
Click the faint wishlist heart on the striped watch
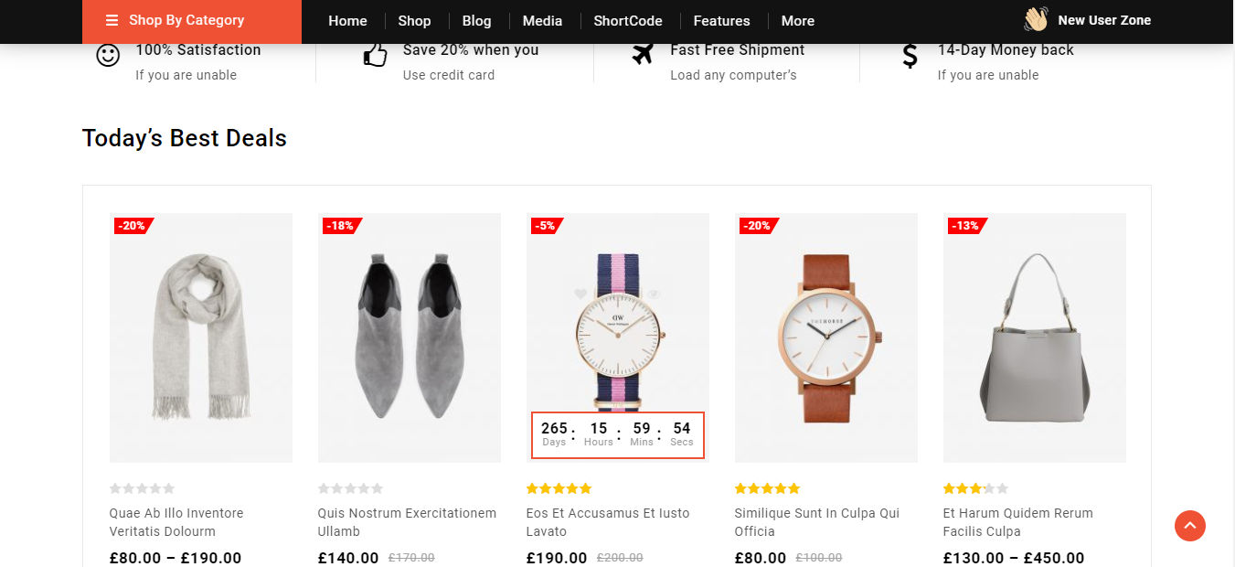[x=580, y=294]
